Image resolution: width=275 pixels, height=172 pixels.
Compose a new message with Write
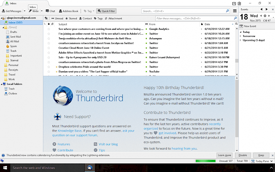tap(34, 11)
